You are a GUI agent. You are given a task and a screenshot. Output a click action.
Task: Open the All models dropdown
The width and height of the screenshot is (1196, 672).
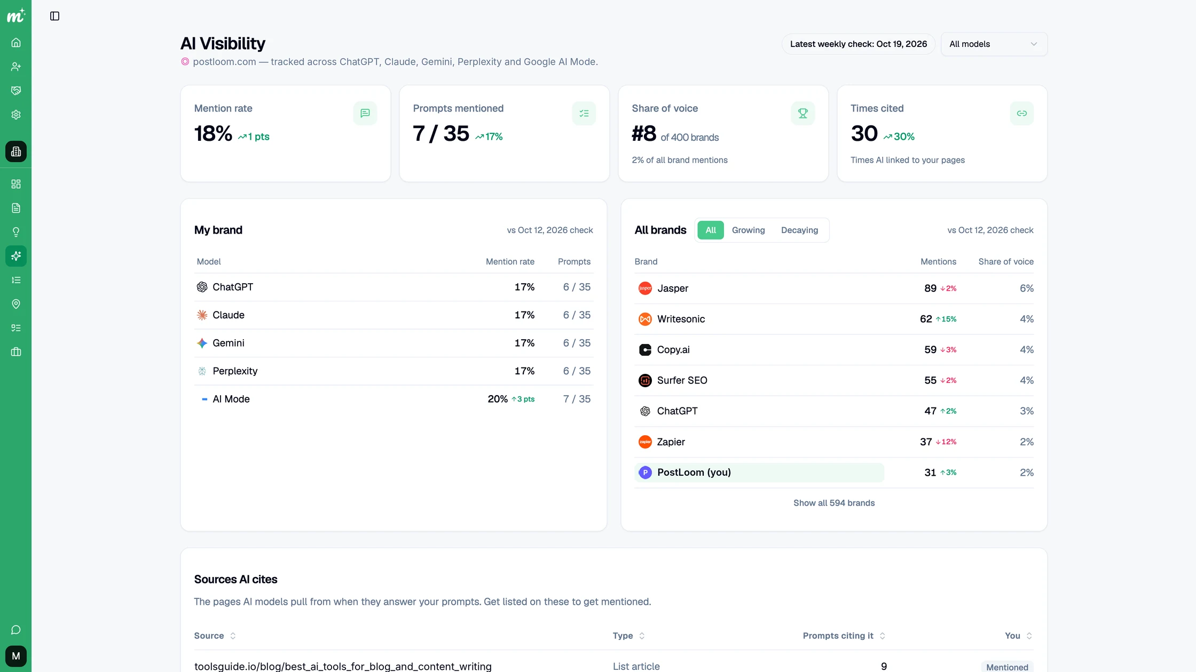pos(994,44)
